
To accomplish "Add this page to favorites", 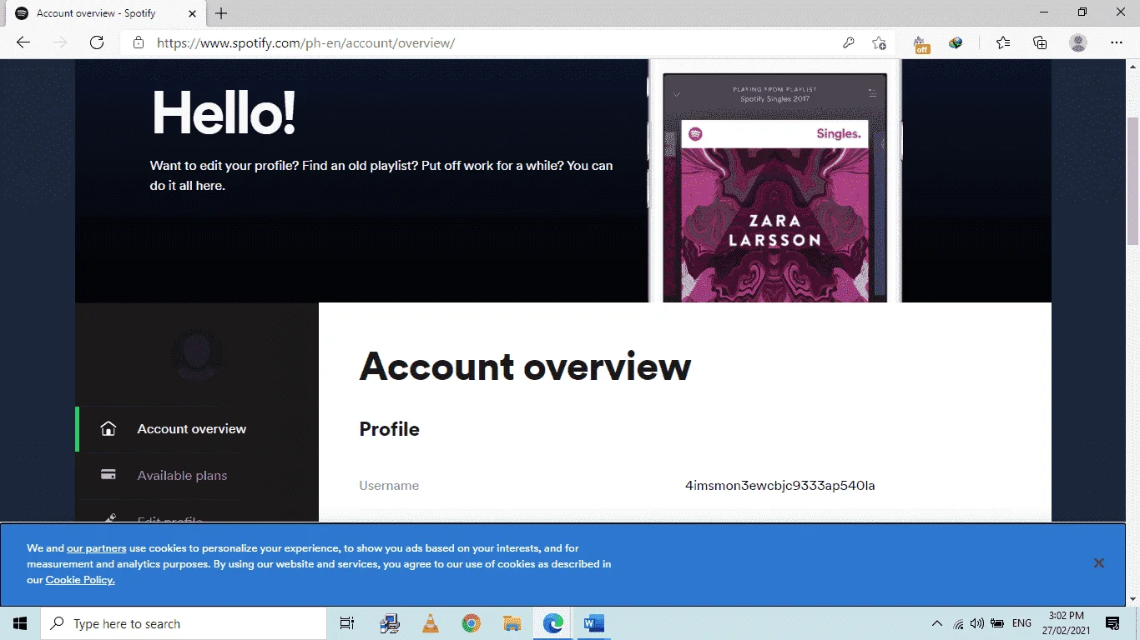I will pyautogui.click(x=879, y=42).
